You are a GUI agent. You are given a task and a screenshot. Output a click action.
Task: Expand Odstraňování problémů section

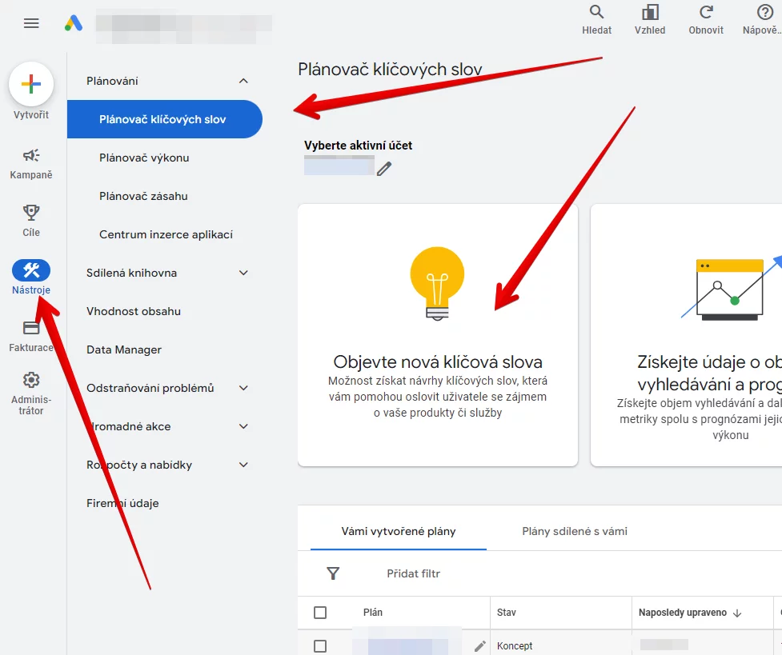click(243, 388)
